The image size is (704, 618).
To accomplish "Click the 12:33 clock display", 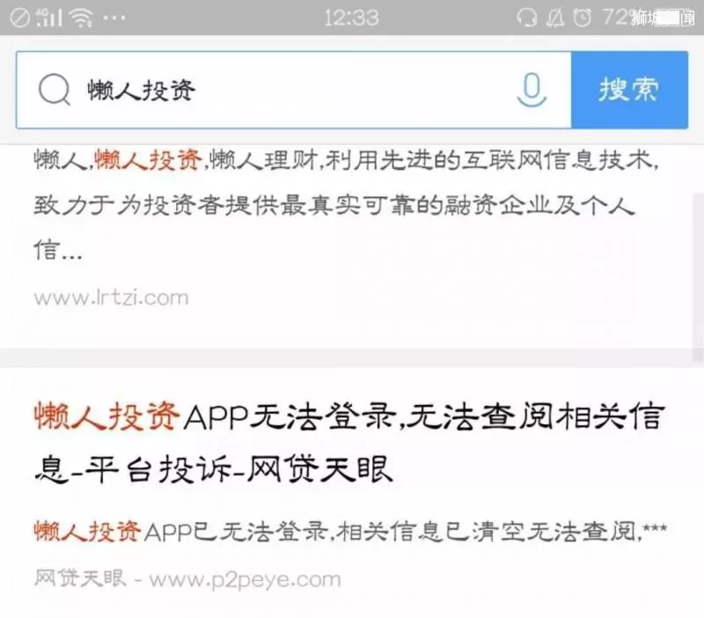I will (351, 18).
